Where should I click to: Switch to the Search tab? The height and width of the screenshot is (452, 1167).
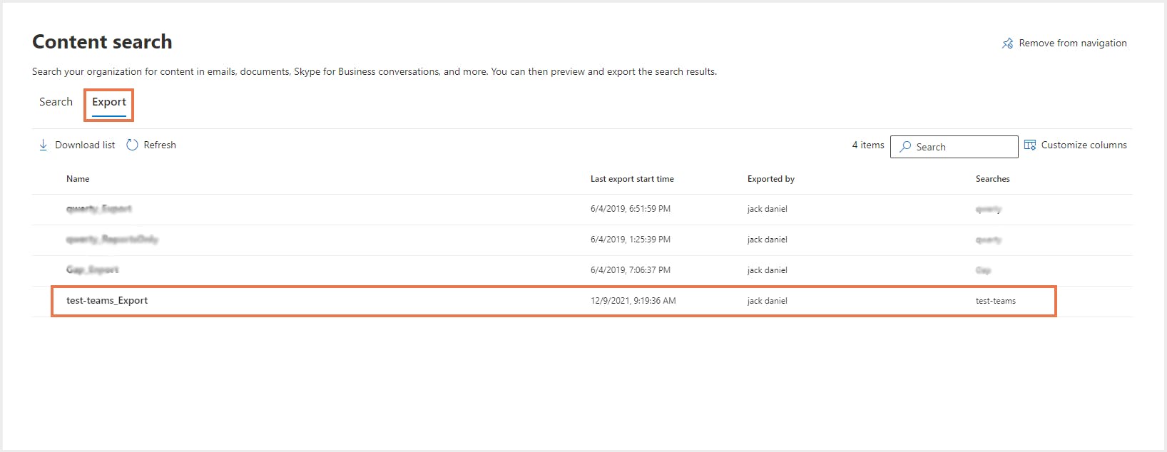coord(56,102)
